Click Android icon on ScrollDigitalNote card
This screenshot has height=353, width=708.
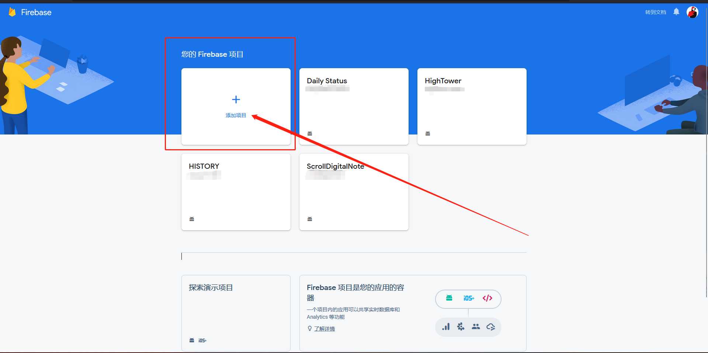tap(310, 219)
